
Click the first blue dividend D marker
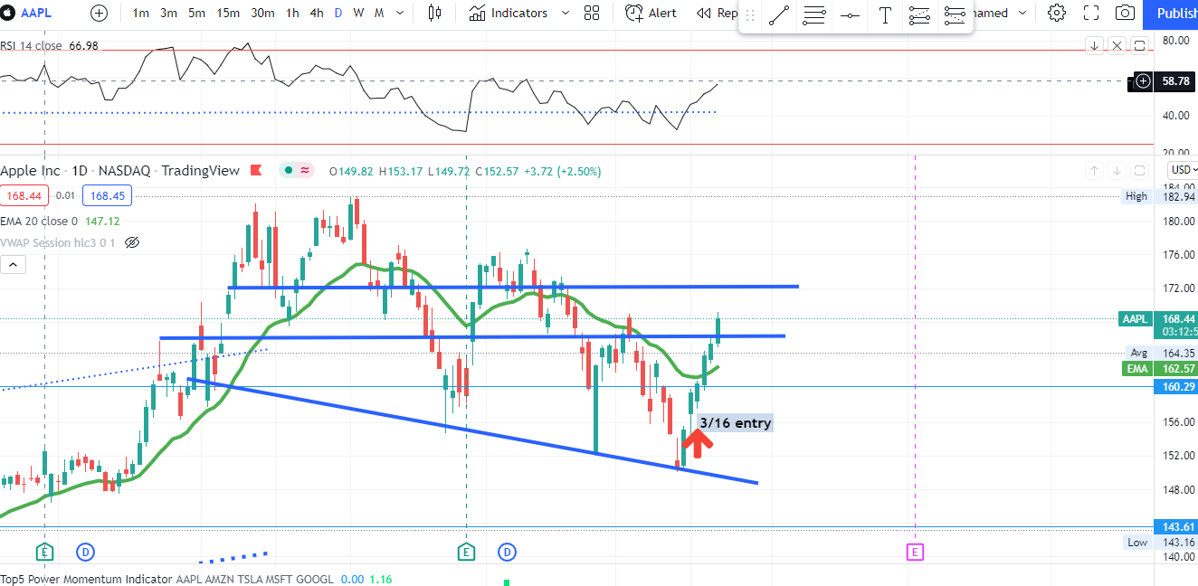point(85,551)
